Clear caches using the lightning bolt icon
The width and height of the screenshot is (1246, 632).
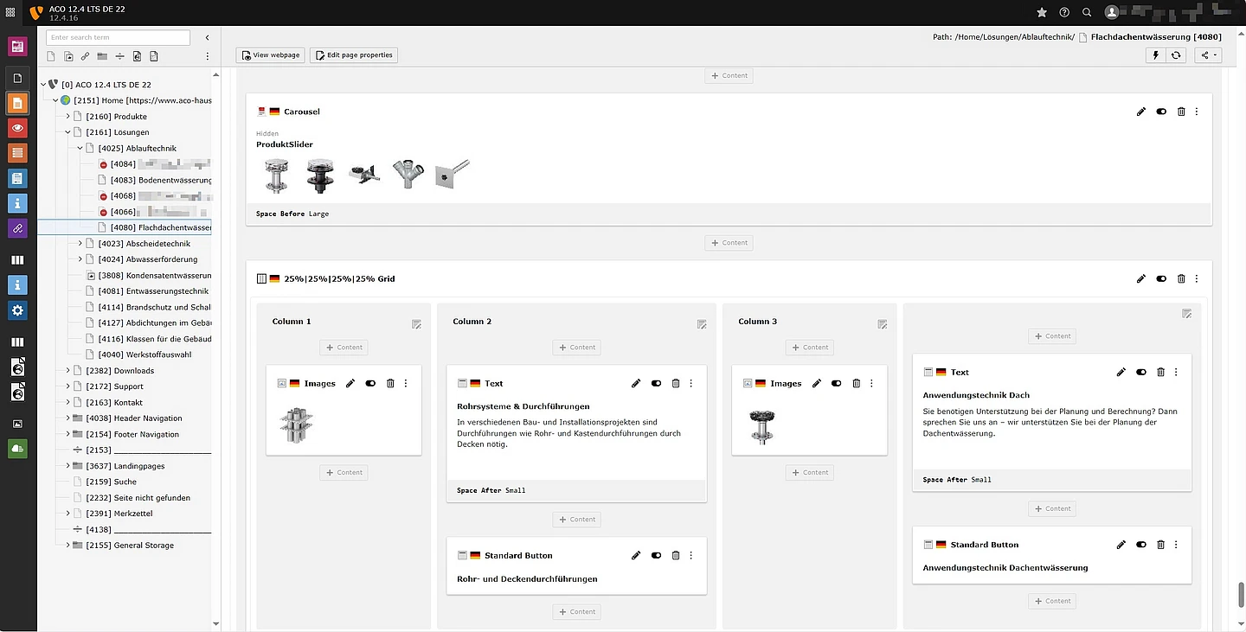[1155, 55]
